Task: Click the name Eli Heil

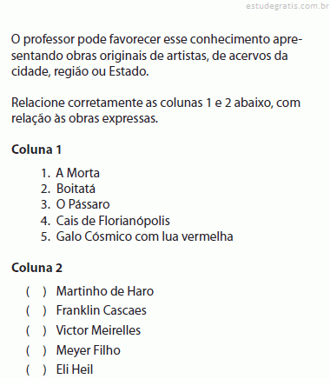Action: click(x=75, y=369)
